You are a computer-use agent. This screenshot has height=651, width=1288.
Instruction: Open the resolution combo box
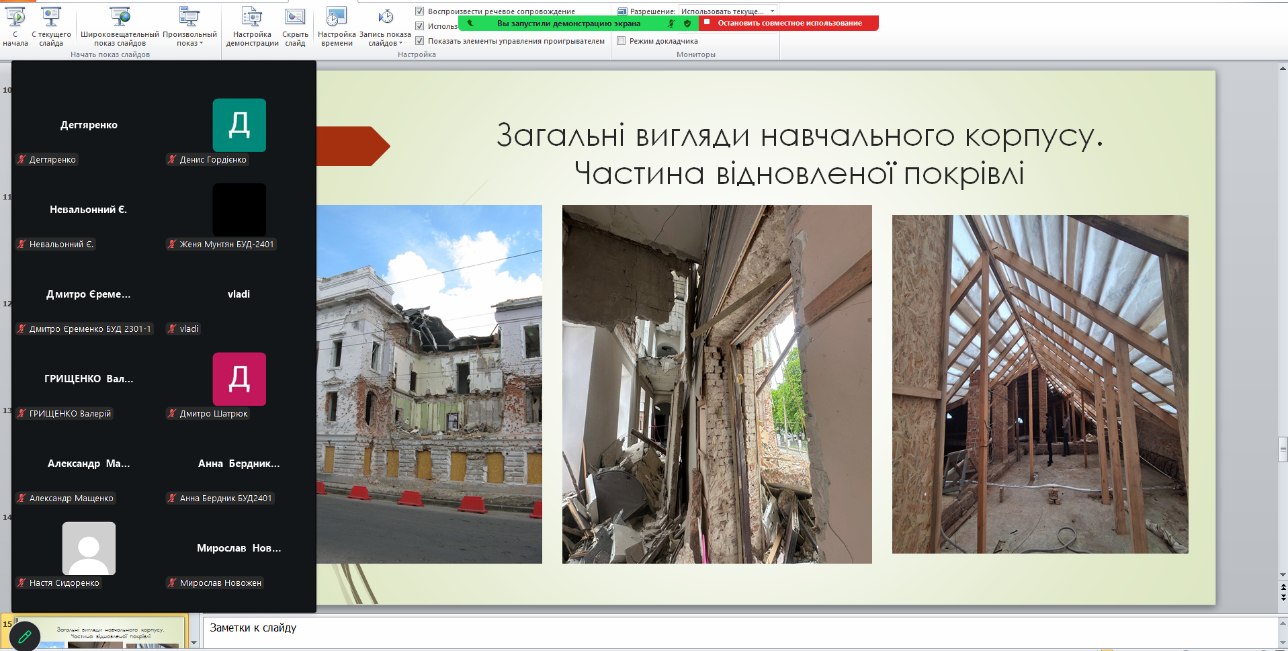pos(728,11)
